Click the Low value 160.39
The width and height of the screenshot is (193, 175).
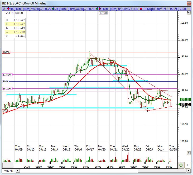19,28
